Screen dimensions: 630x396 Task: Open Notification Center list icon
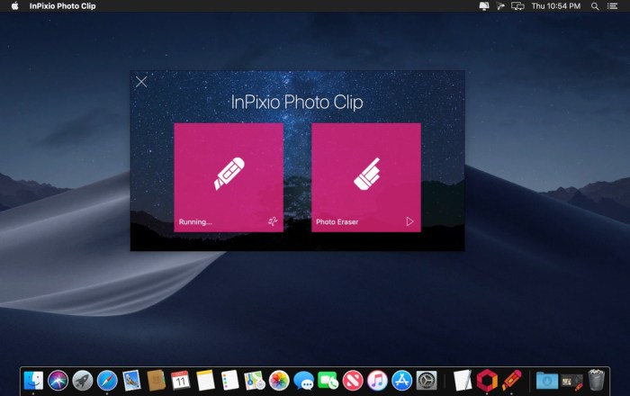click(x=612, y=6)
